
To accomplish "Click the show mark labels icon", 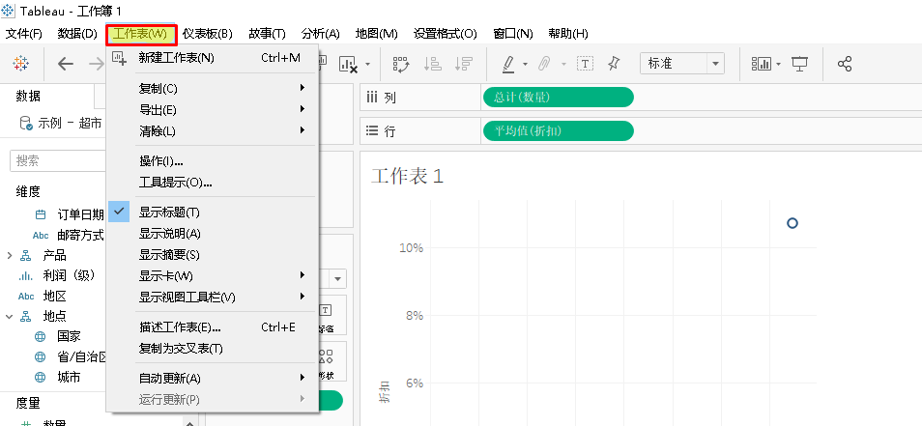I will (x=585, y=64).
